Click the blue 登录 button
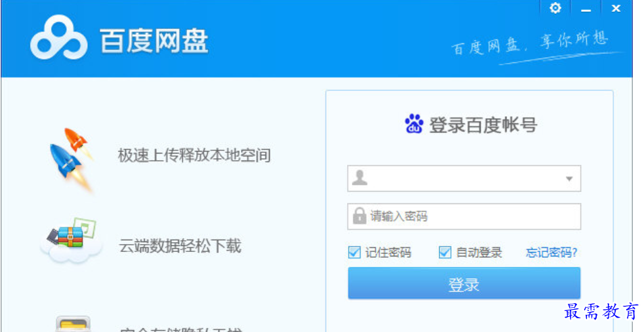Image resolution: width=644 pixels, height=332 pixels. [464, 283]
